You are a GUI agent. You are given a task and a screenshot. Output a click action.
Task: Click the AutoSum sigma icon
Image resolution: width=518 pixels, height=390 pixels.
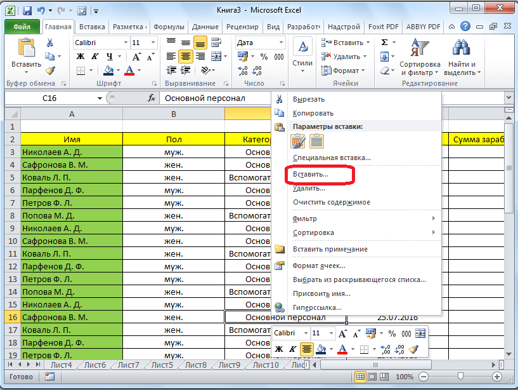pos(385,43)
